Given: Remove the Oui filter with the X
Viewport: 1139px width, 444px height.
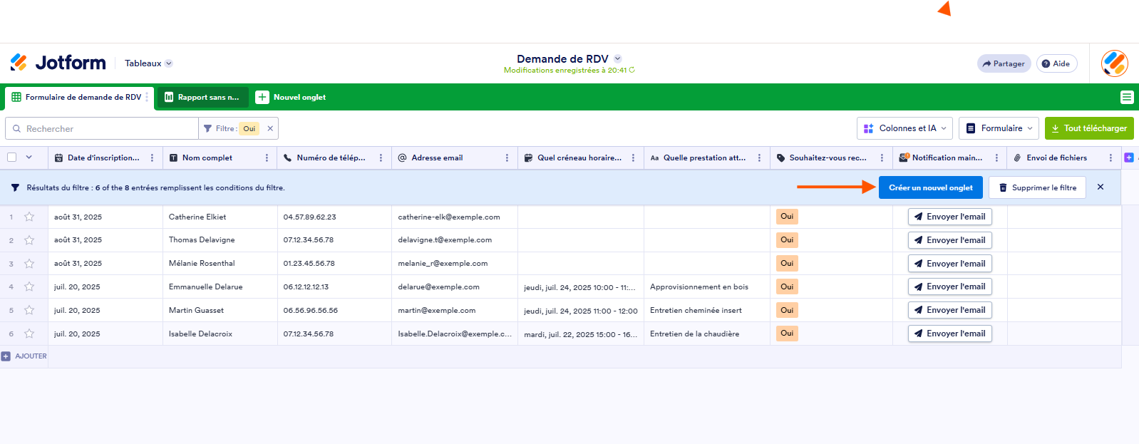Looking at the screenshot, I should (x=270, y=129).
